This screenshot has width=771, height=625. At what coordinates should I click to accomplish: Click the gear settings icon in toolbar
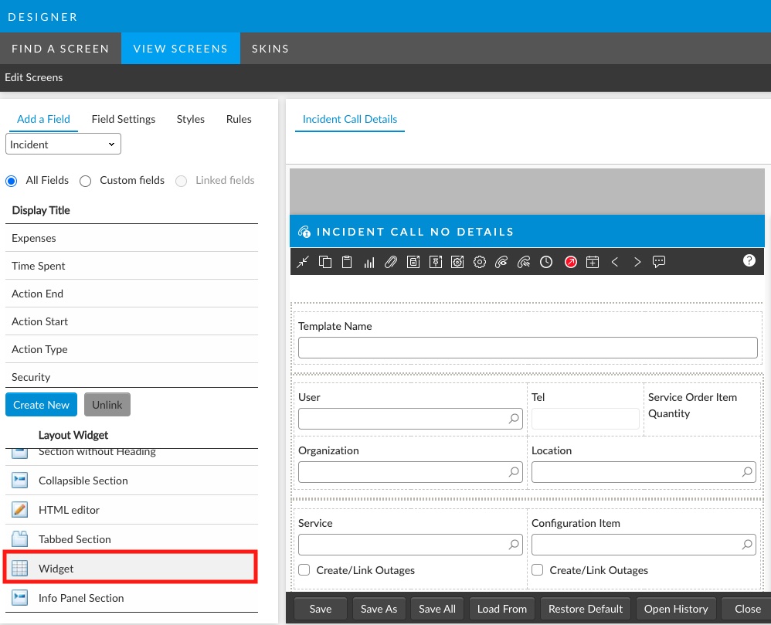[480, 262]
